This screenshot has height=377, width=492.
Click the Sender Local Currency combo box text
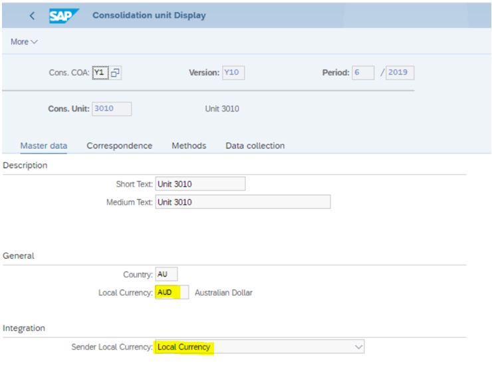184,347
